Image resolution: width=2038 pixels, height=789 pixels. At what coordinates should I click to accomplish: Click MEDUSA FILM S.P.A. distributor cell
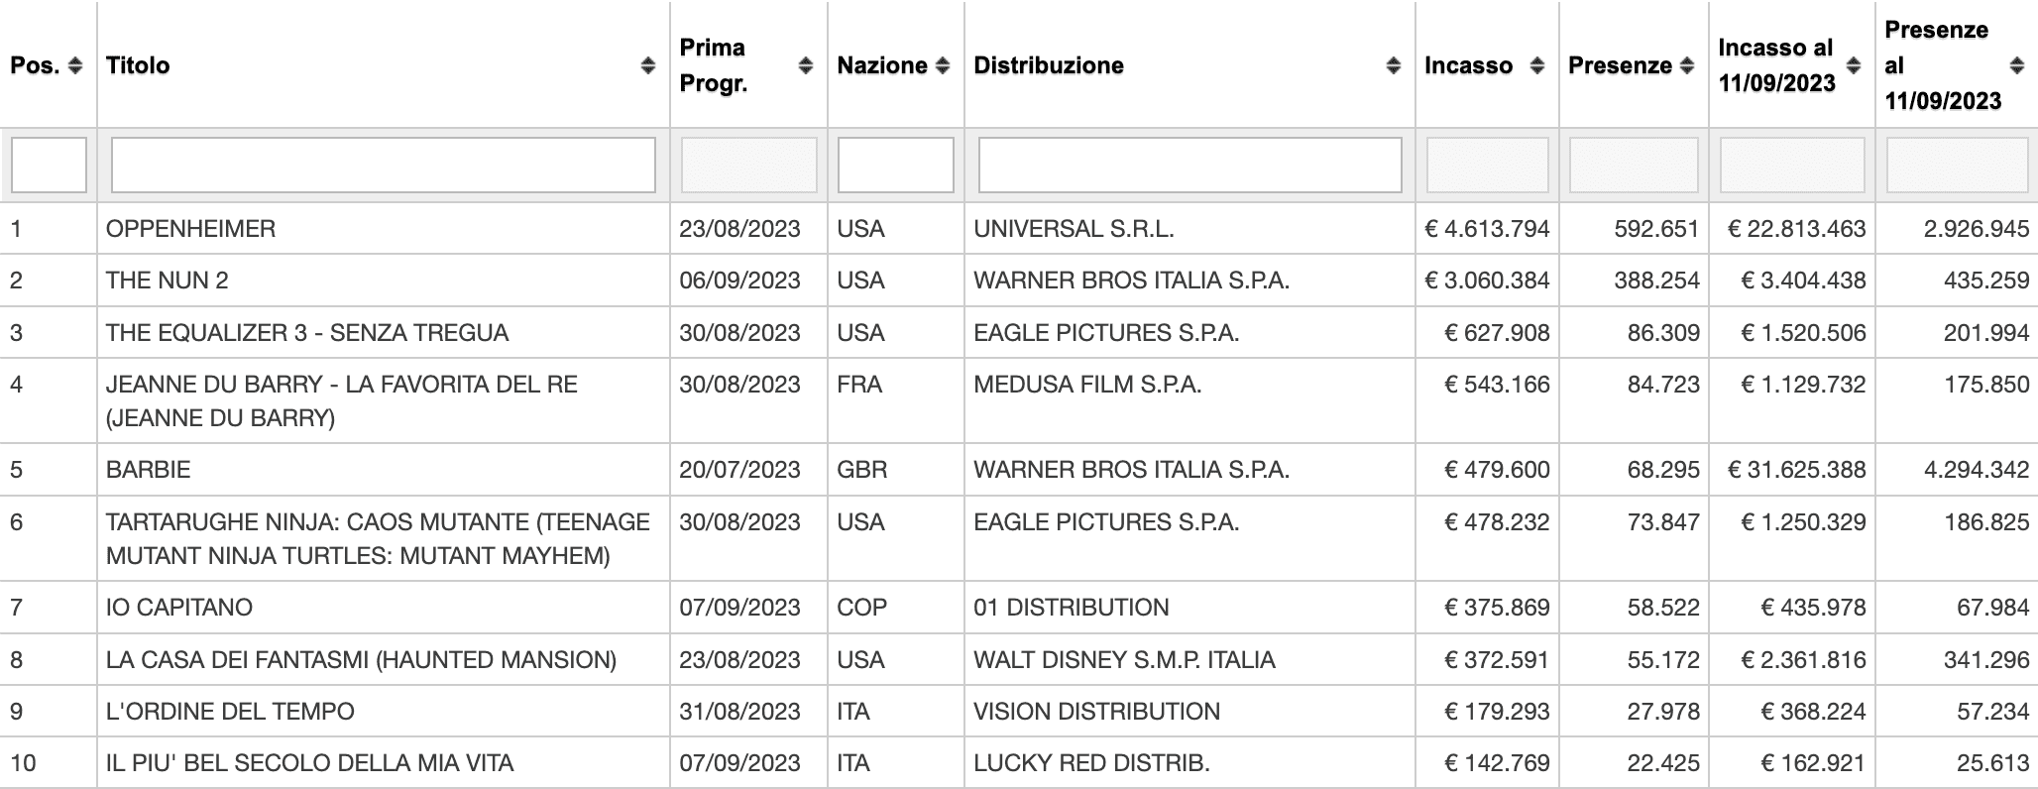(1087, 385)
